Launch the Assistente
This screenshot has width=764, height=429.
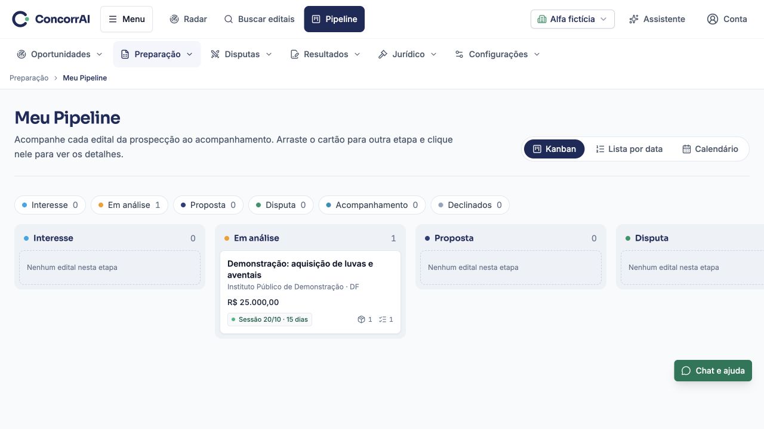[x=657, y=19]
